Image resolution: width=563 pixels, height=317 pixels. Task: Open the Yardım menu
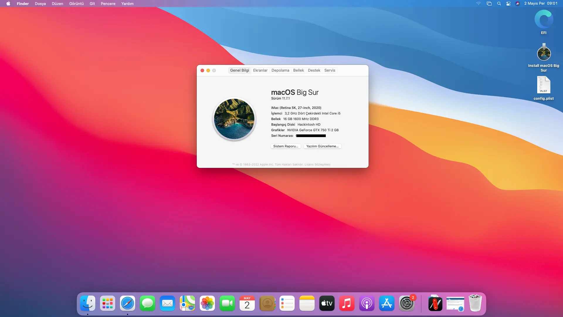coord(127,4)
